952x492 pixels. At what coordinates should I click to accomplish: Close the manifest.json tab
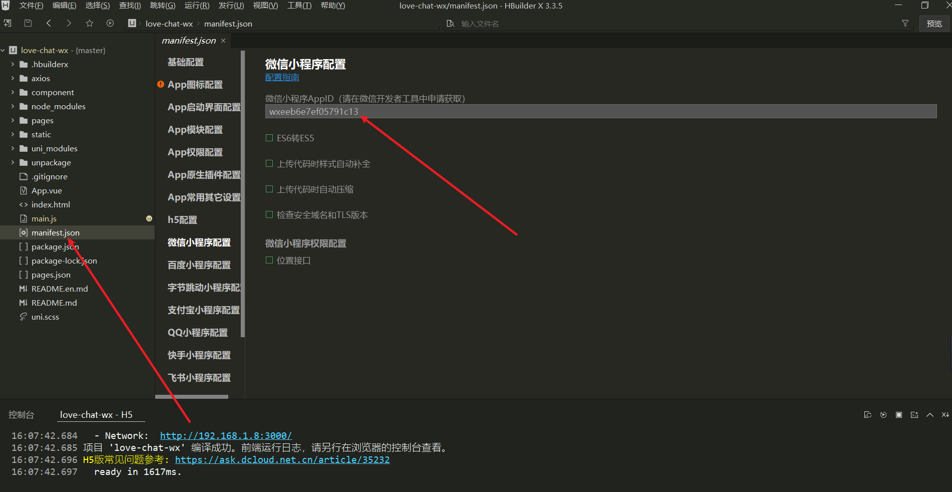point(223,41)
